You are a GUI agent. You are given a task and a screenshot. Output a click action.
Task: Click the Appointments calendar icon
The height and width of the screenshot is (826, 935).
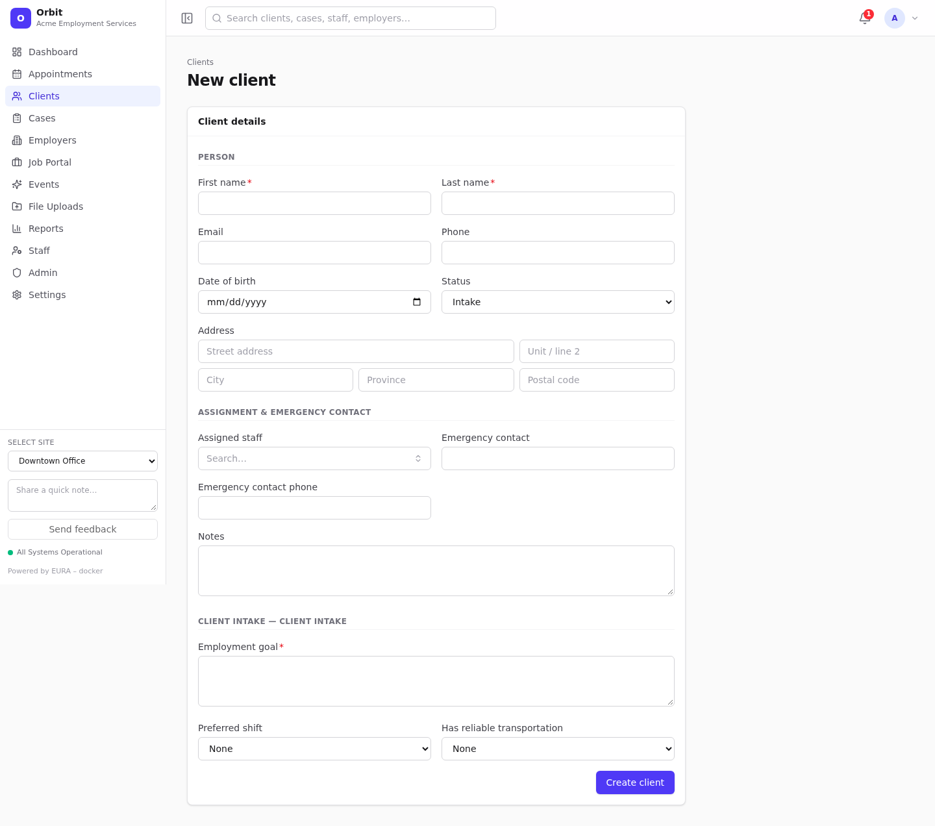(17, 74)
